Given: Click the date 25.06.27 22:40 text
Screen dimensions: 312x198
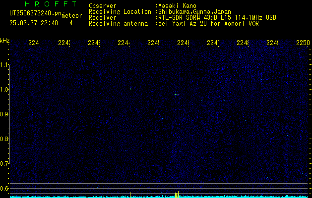Looking at the screenshot, I should [34, 23].
